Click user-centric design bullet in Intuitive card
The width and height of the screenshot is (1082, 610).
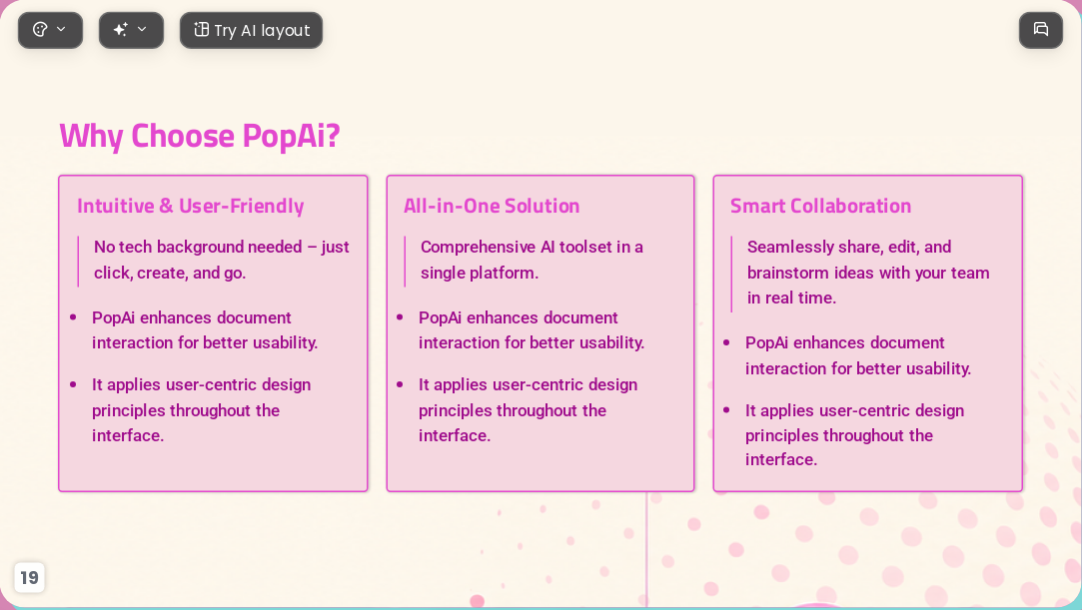(201, 410)
